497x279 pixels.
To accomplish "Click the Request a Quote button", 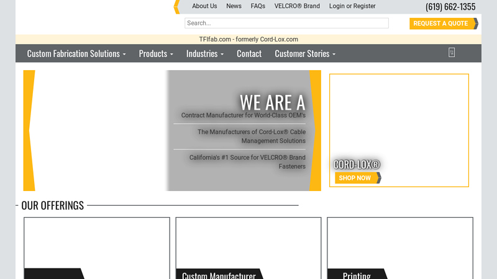I will tap(444, 24).
